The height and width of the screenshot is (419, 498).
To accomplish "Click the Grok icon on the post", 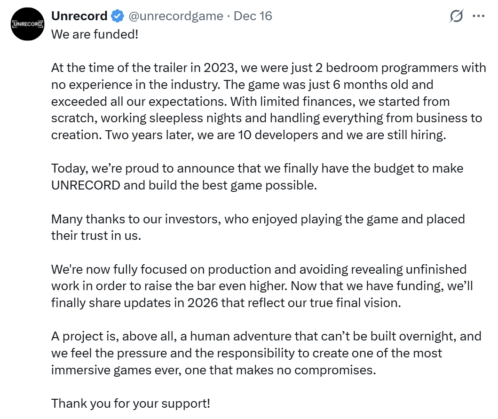I will pyautogui.click(x=456, y=16).
